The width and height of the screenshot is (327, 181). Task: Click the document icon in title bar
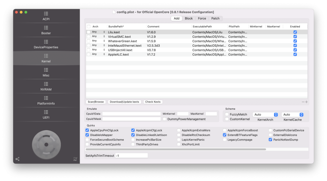coord(114,12)
